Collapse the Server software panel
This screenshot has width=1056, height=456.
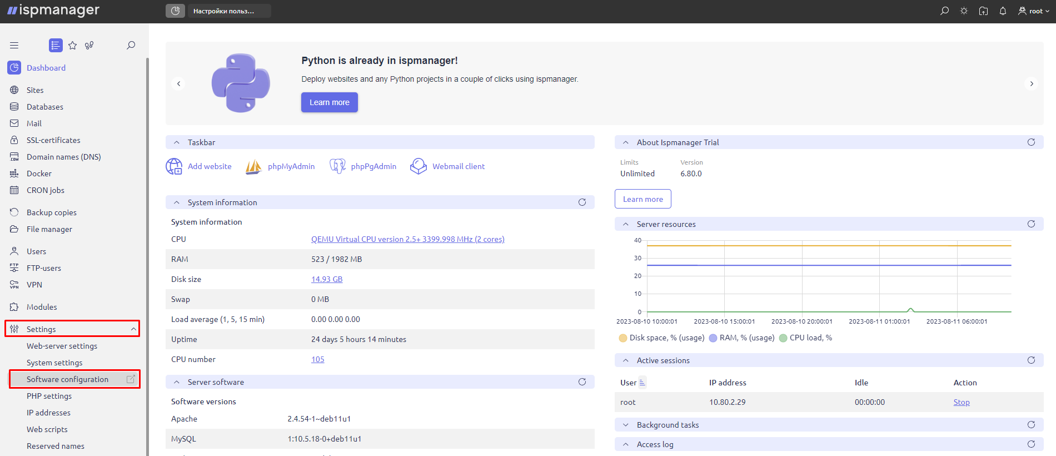[177, 382]
